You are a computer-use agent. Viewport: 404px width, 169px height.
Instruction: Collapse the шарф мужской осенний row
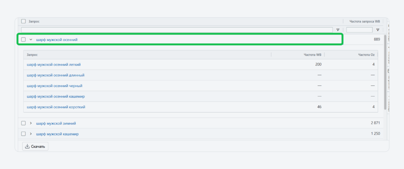click(x=31, y=39)
